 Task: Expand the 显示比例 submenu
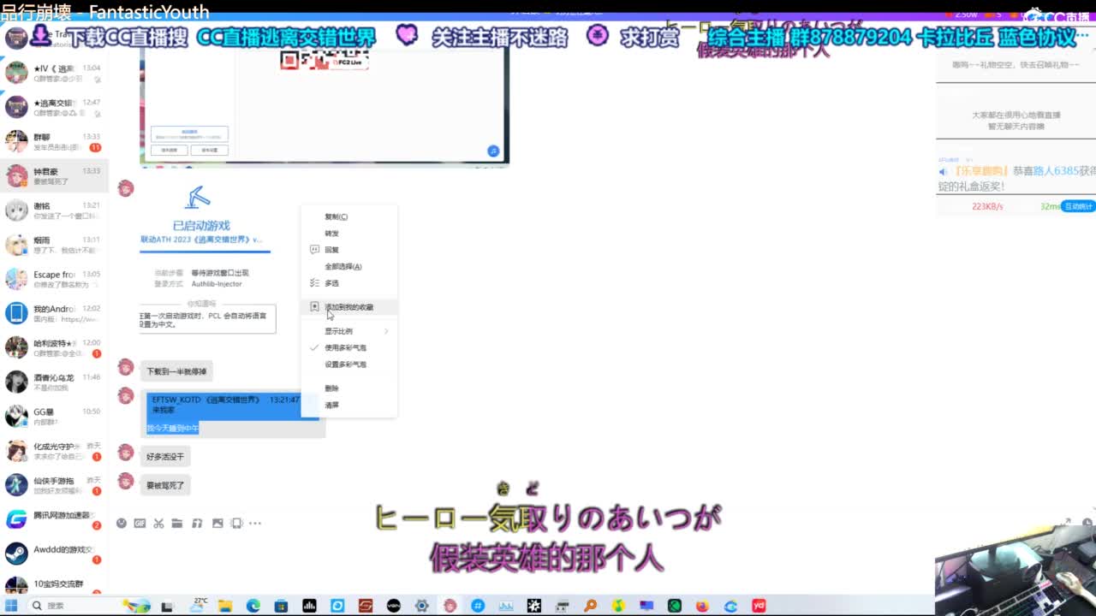[349, 331]
